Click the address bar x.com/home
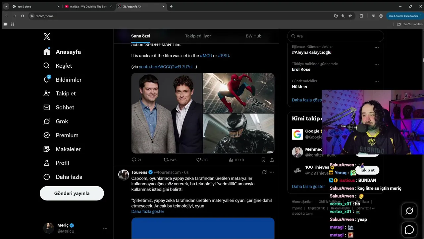424x239 pixels. (45, 16)
